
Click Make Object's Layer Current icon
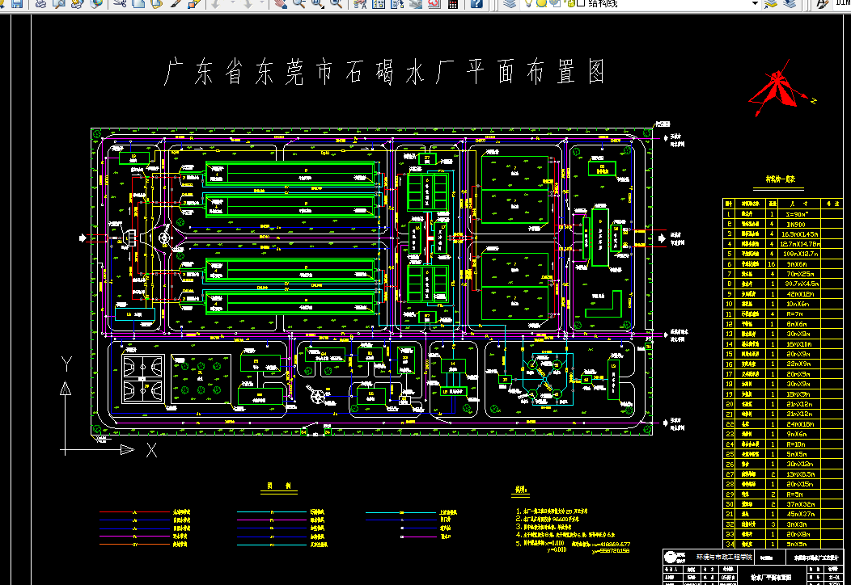(x=771, y=3)
